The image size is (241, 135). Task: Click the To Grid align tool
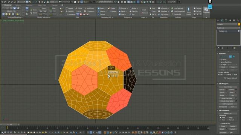[197, 11]
